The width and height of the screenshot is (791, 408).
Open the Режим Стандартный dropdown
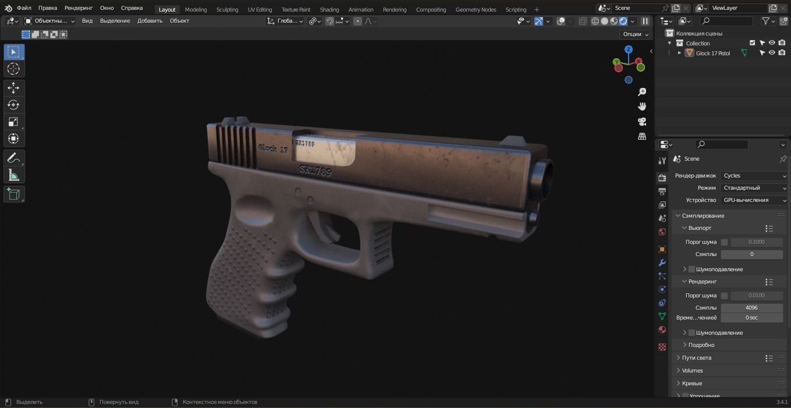pos(754,188)
